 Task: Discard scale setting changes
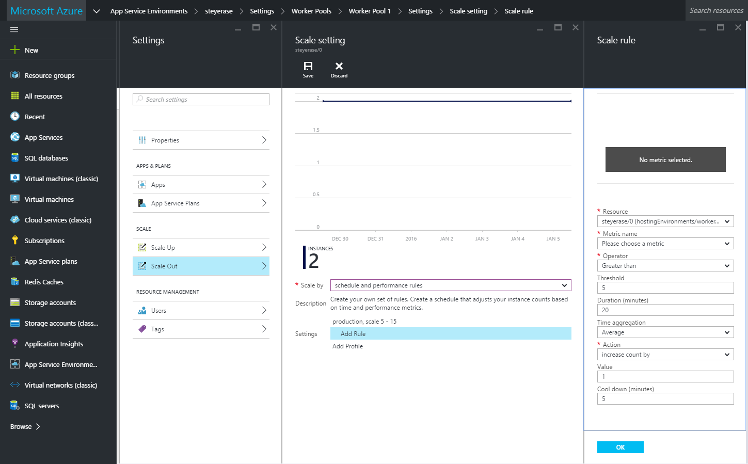point(339,69)
